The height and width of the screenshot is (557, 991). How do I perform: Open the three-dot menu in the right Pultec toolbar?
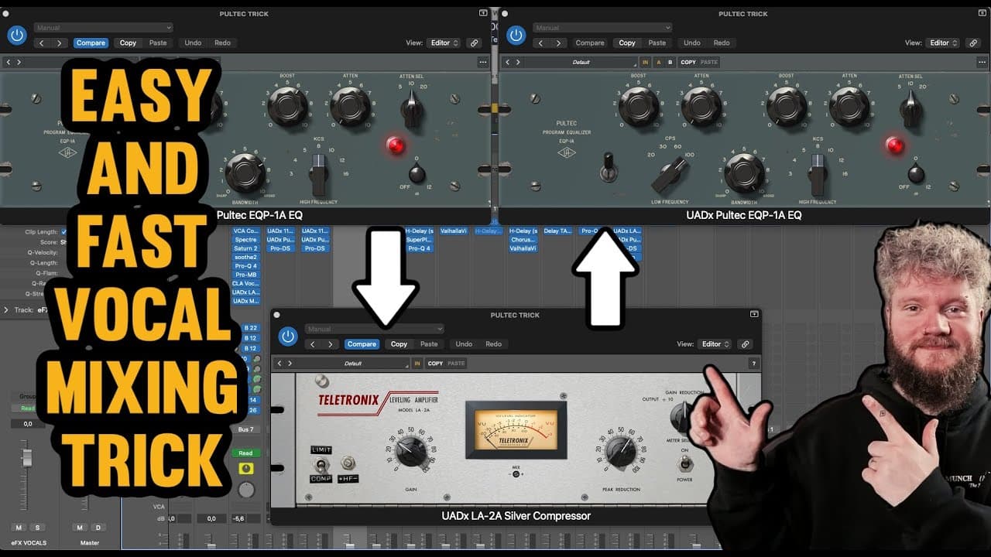982,62
